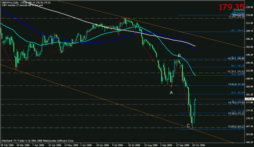Click the 160.10 price axis value
Screen dimensions: 254x147
tap(250, 142)
